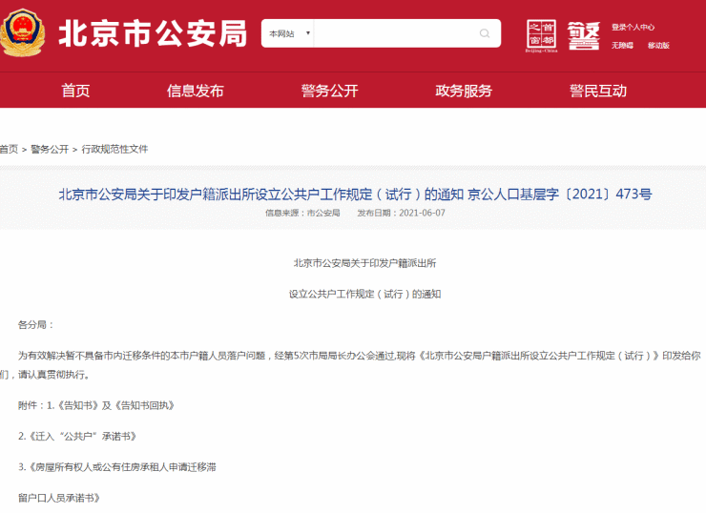Go to 首页 in main navigation
Screen dimensions: 706x513
click(x=75, y=91)
